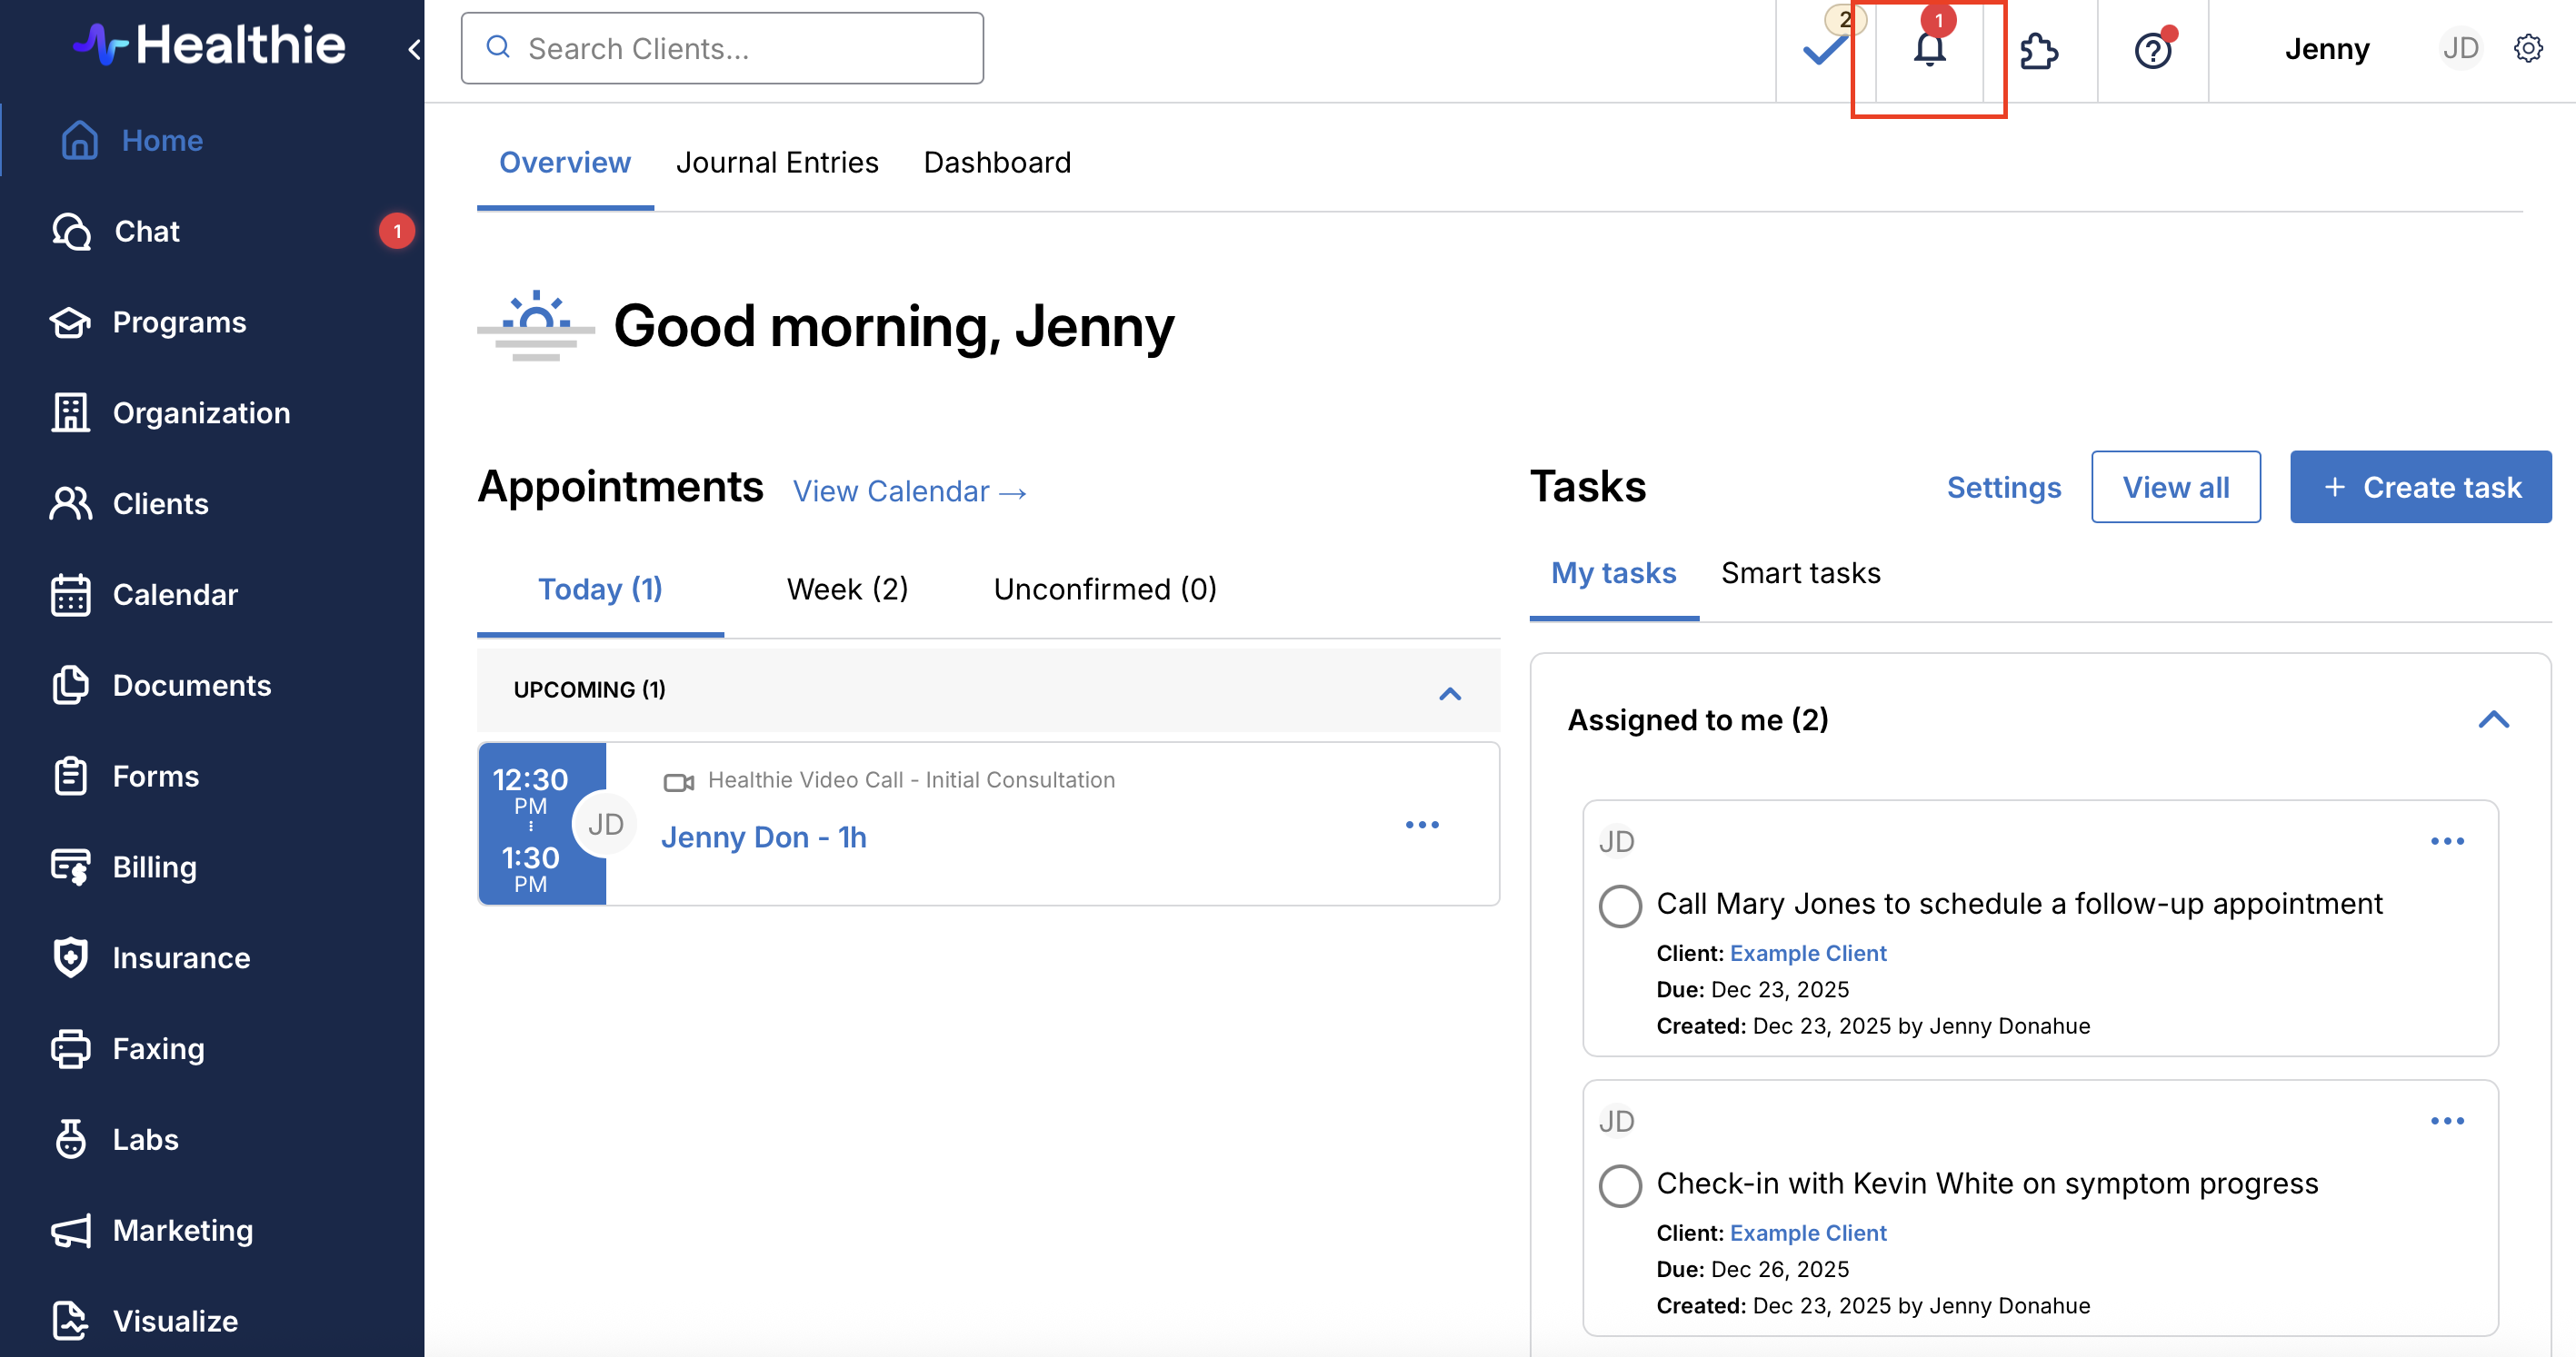Screen dimensions: 2576x1357
Task: Click the tasks checkmark icon in header
Action: [x=1824, y=49]
